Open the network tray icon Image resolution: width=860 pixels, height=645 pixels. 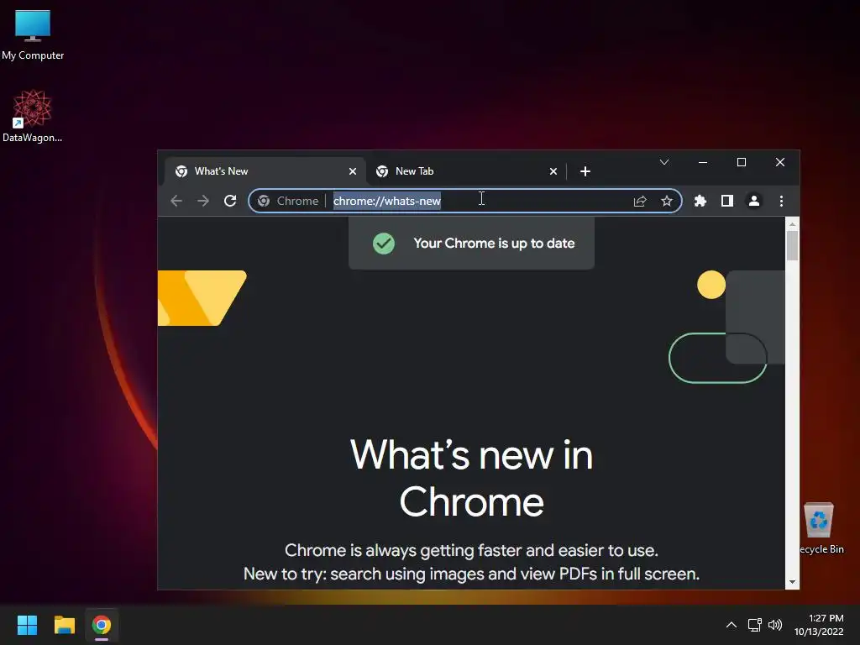point(755,625)
